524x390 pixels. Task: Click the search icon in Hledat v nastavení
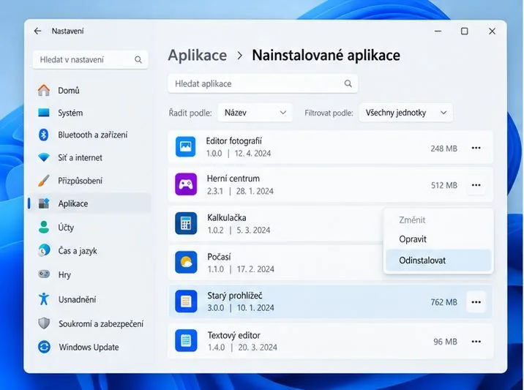click(x=138, y=60)
